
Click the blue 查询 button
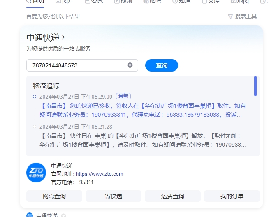point(162,65)
